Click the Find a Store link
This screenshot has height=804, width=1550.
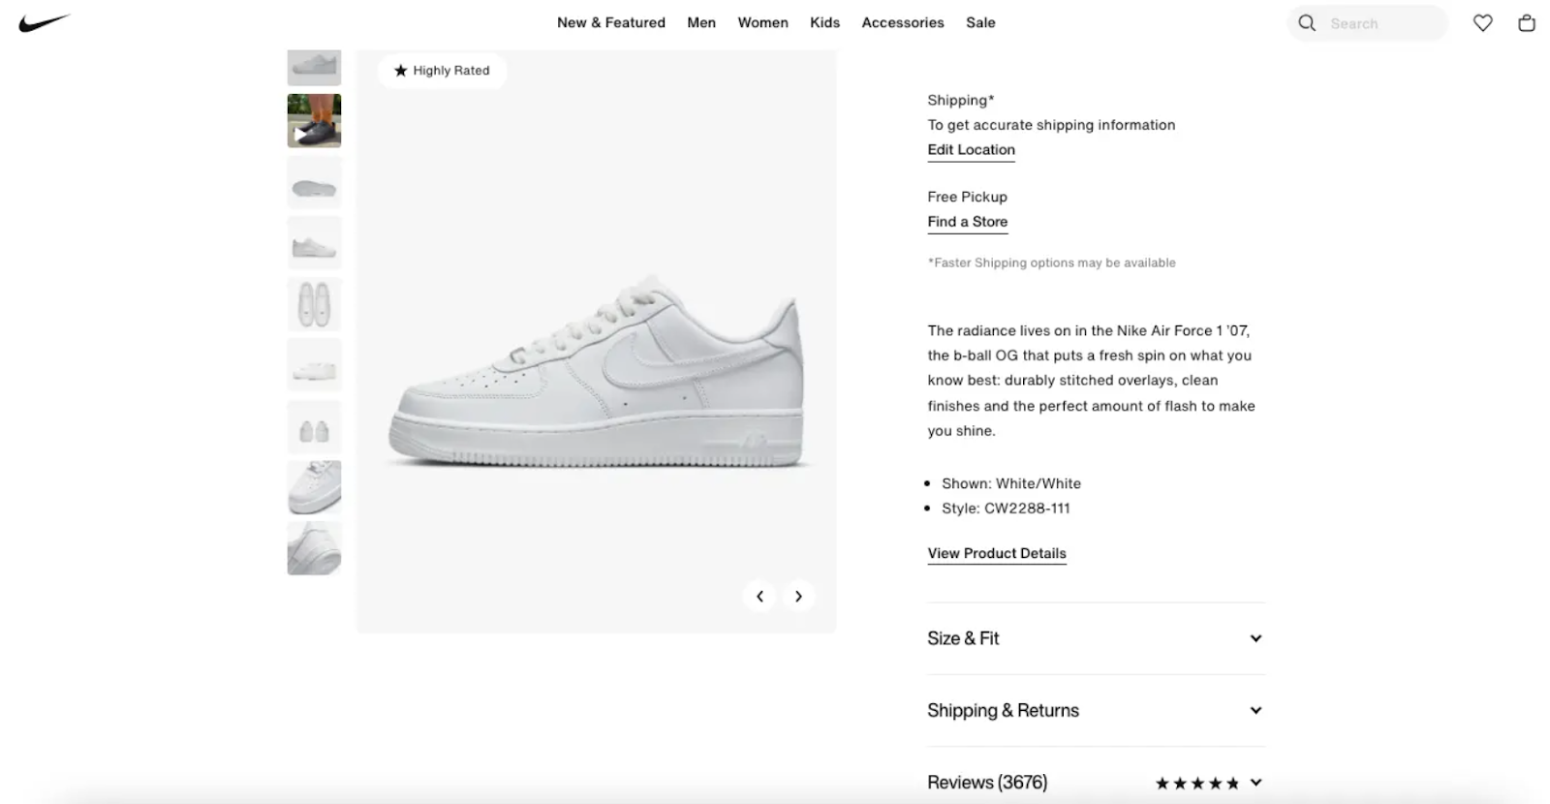tap(967, 222)
